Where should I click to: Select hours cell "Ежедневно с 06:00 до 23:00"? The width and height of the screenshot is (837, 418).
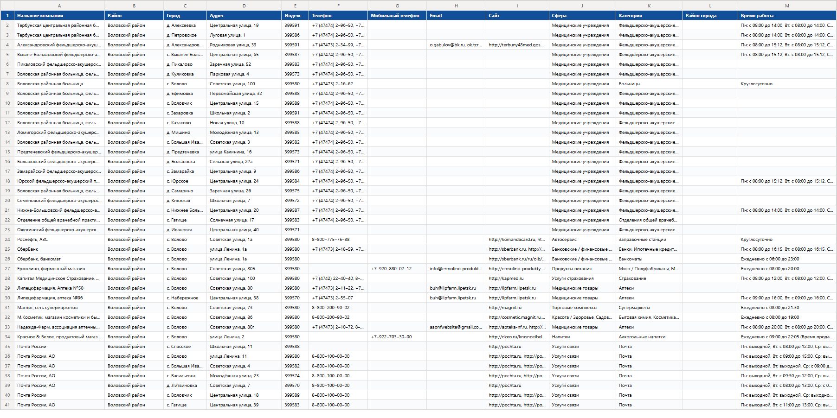(x=787, y=259)
